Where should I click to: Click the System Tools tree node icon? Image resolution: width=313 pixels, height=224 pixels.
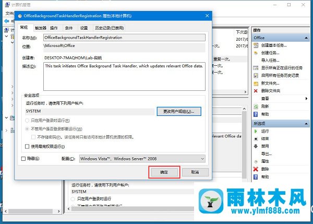click(13, 37)
